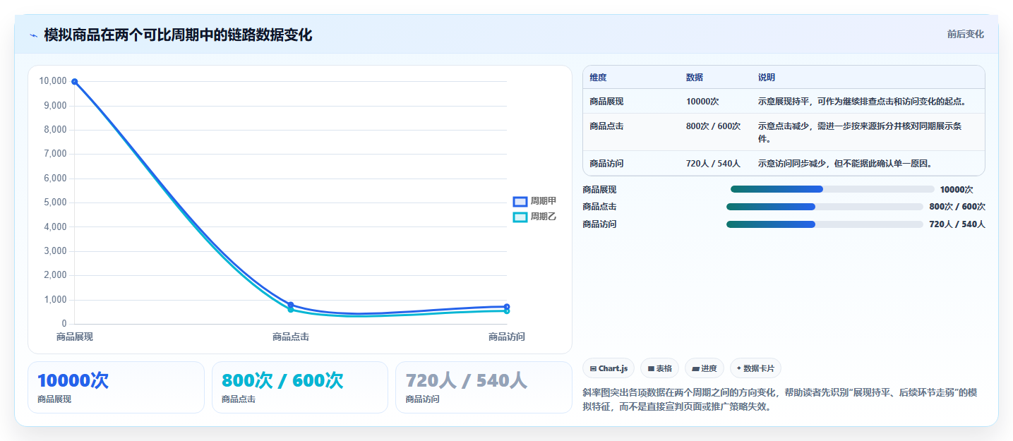
Task: Select the 数据卡片 tag chip
Action: [x=755, y=368]
